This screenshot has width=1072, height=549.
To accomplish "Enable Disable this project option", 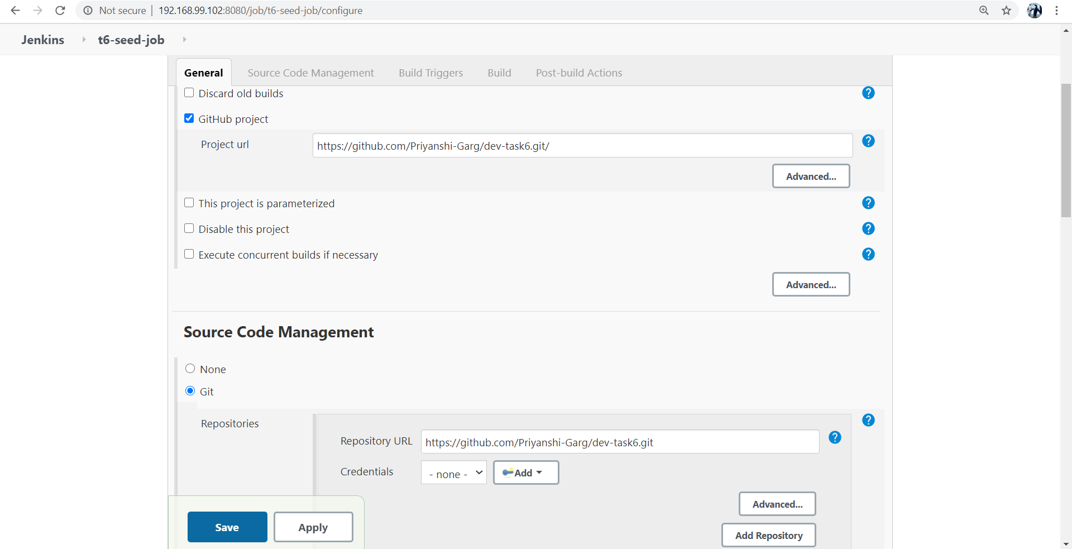I will pyautogui.click(x=189, y=228).
